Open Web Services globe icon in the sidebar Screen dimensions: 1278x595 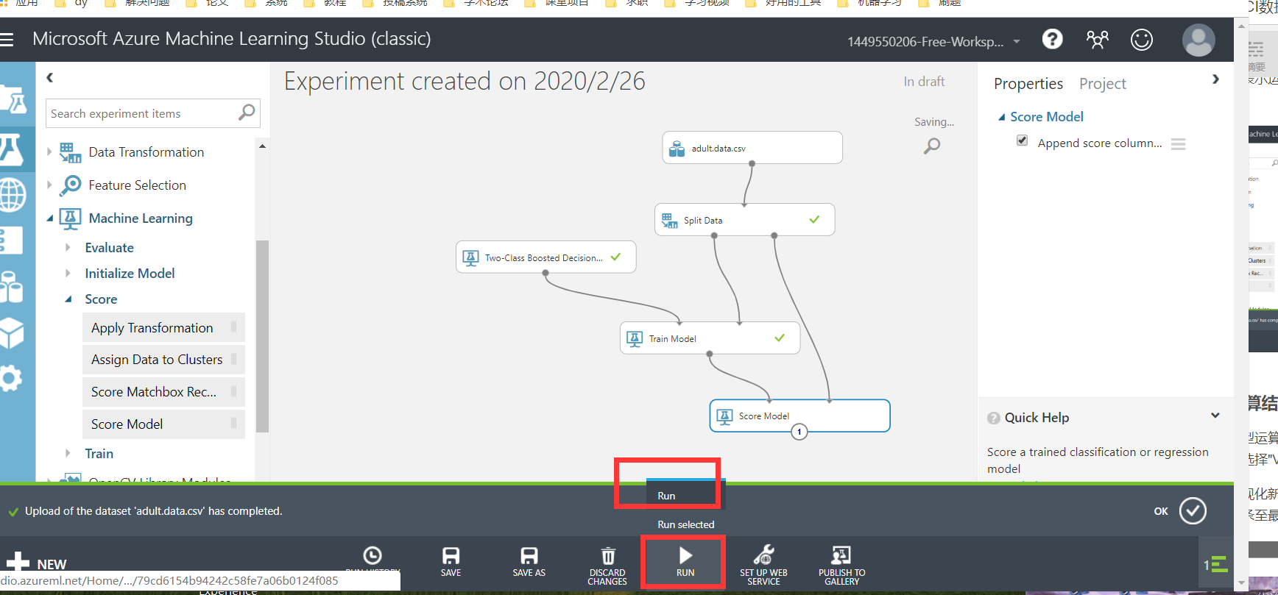point(12,195)
